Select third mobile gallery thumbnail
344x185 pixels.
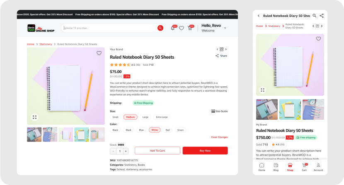coord(313,109)
